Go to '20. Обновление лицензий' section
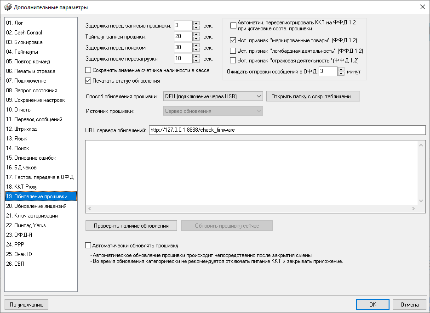 36,206
